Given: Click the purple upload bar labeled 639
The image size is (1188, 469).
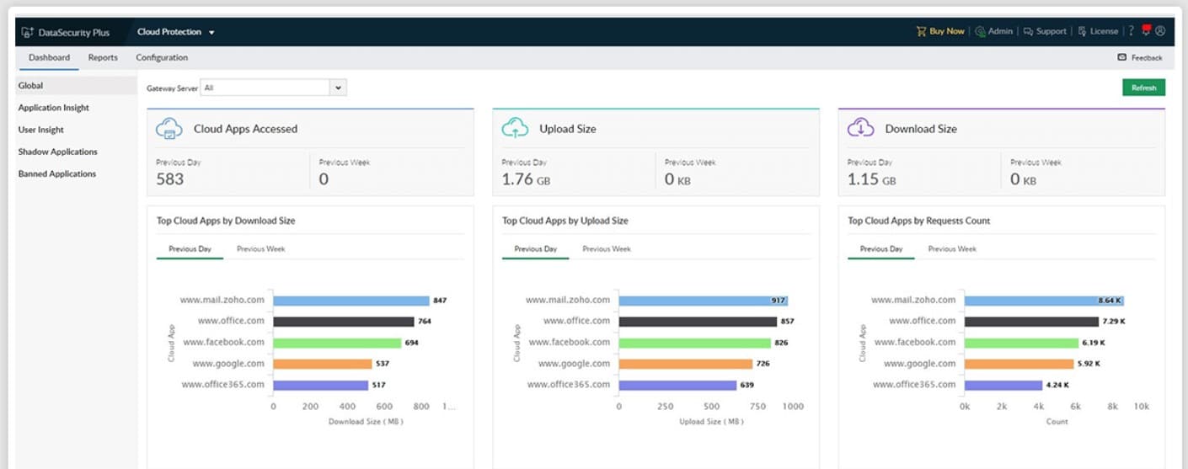Looking at the screenshot, I should (677, 385).
